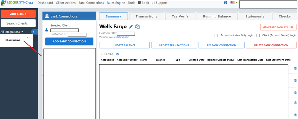
Task: Click the Bank Connections panel header
Action: click(69, 16)
